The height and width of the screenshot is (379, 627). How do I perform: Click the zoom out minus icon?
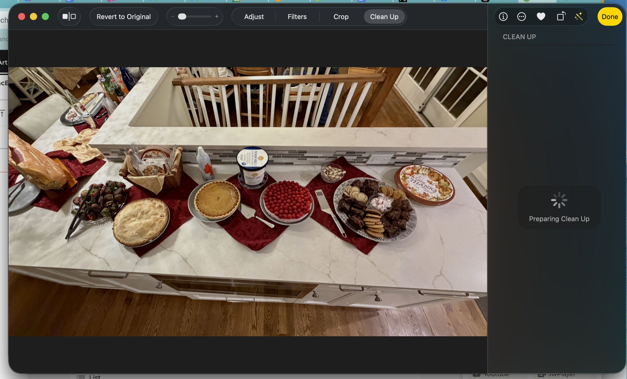tap(173, 17)
